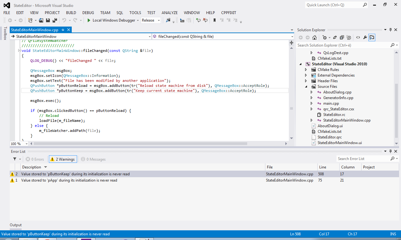Open the ANALYZE menu
The image size is (401, 240).
(169, 13)
